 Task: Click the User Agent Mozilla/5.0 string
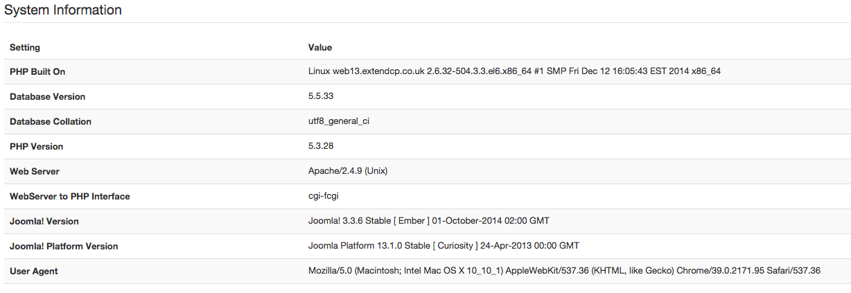[564, 271]
